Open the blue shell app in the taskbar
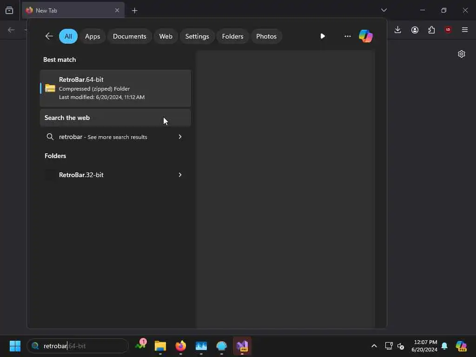 click(x=222, y=346)
